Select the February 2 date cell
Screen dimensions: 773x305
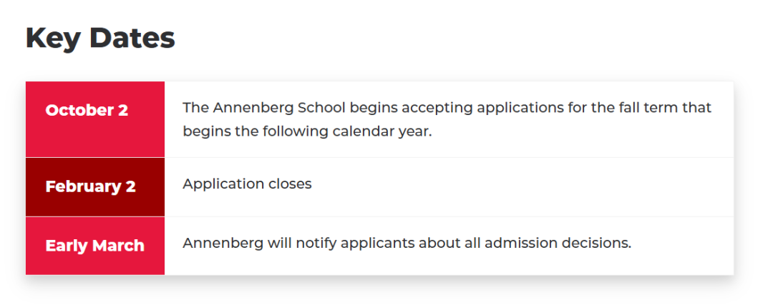tap(95, 187)
